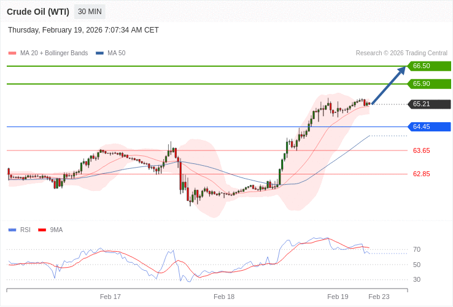Click the Feb 18 date axis label
The width and height of the screenshot is (453, 307).
tap(224, 297)
